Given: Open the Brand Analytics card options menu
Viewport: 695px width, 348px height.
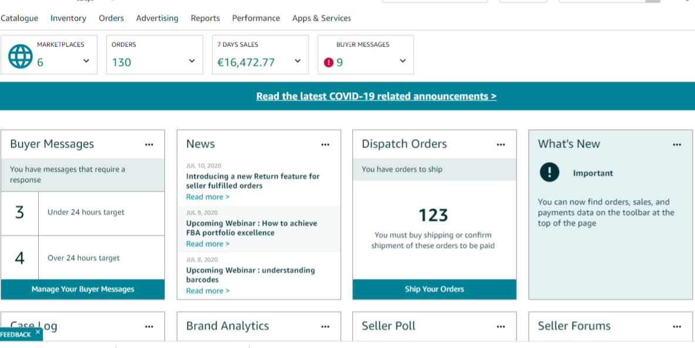Looking at the screenshot, I should point(325,327).
